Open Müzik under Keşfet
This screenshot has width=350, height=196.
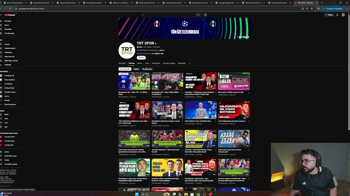[x=6, y=114]
